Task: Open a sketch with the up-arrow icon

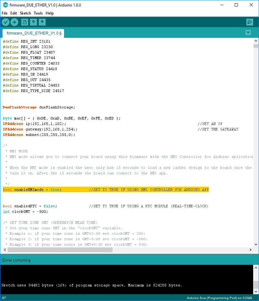Action: pyautogui.click(x=33, y=22)
